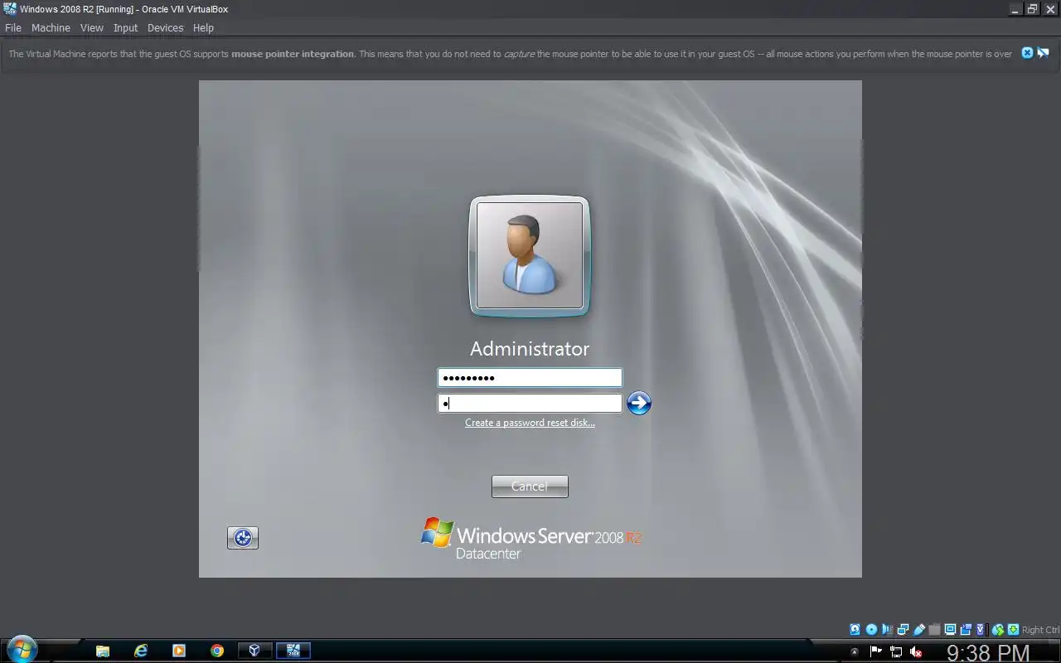Open the Machine menu
This screenshot has width=1061, height=663.
coord(51,27)
